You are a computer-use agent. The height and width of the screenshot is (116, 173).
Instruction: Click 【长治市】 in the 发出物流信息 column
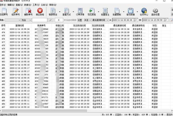click(97, 29)
